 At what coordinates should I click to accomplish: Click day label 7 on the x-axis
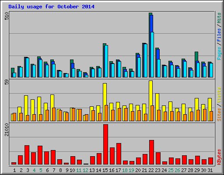(x=54, y=170)
